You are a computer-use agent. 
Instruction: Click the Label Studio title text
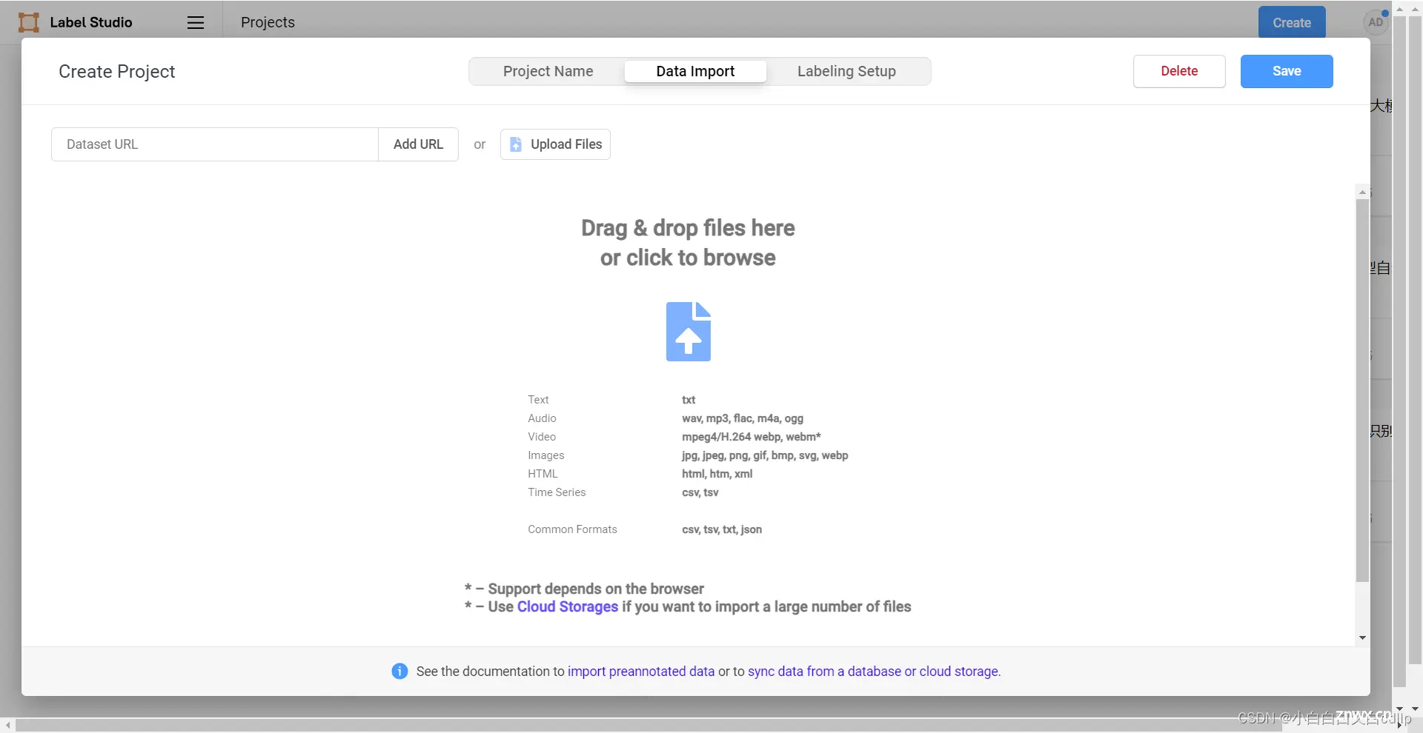pyautogui.click(x=91, y=22)
